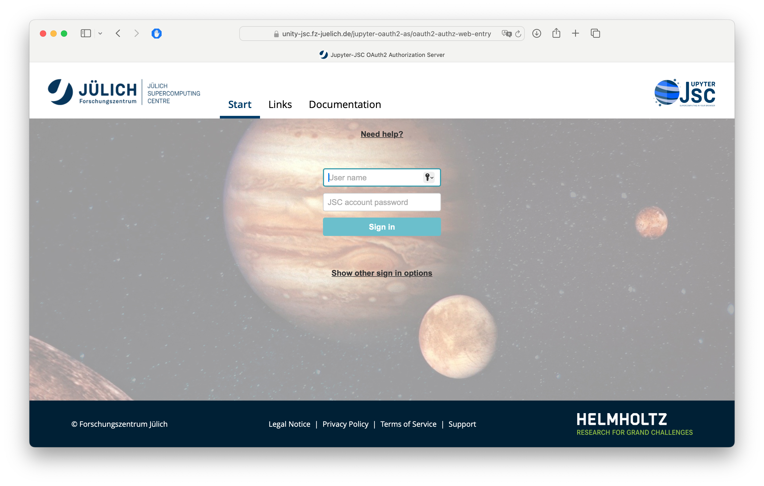This screenshot has height=486, width=764.
Task: Click the Need help? link
Action: pyautogui.click(x=382, y=134)
